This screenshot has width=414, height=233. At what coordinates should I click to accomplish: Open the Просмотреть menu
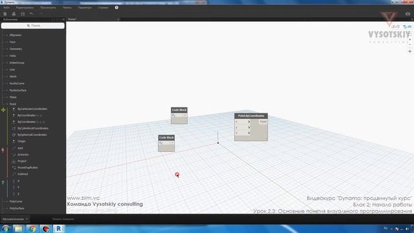click(x=48, y=8)
